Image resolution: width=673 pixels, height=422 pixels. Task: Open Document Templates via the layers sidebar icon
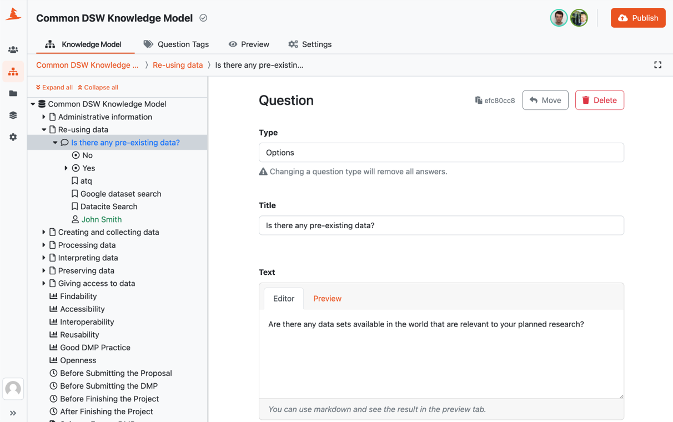pyautogui.click(x=13, y=115)
